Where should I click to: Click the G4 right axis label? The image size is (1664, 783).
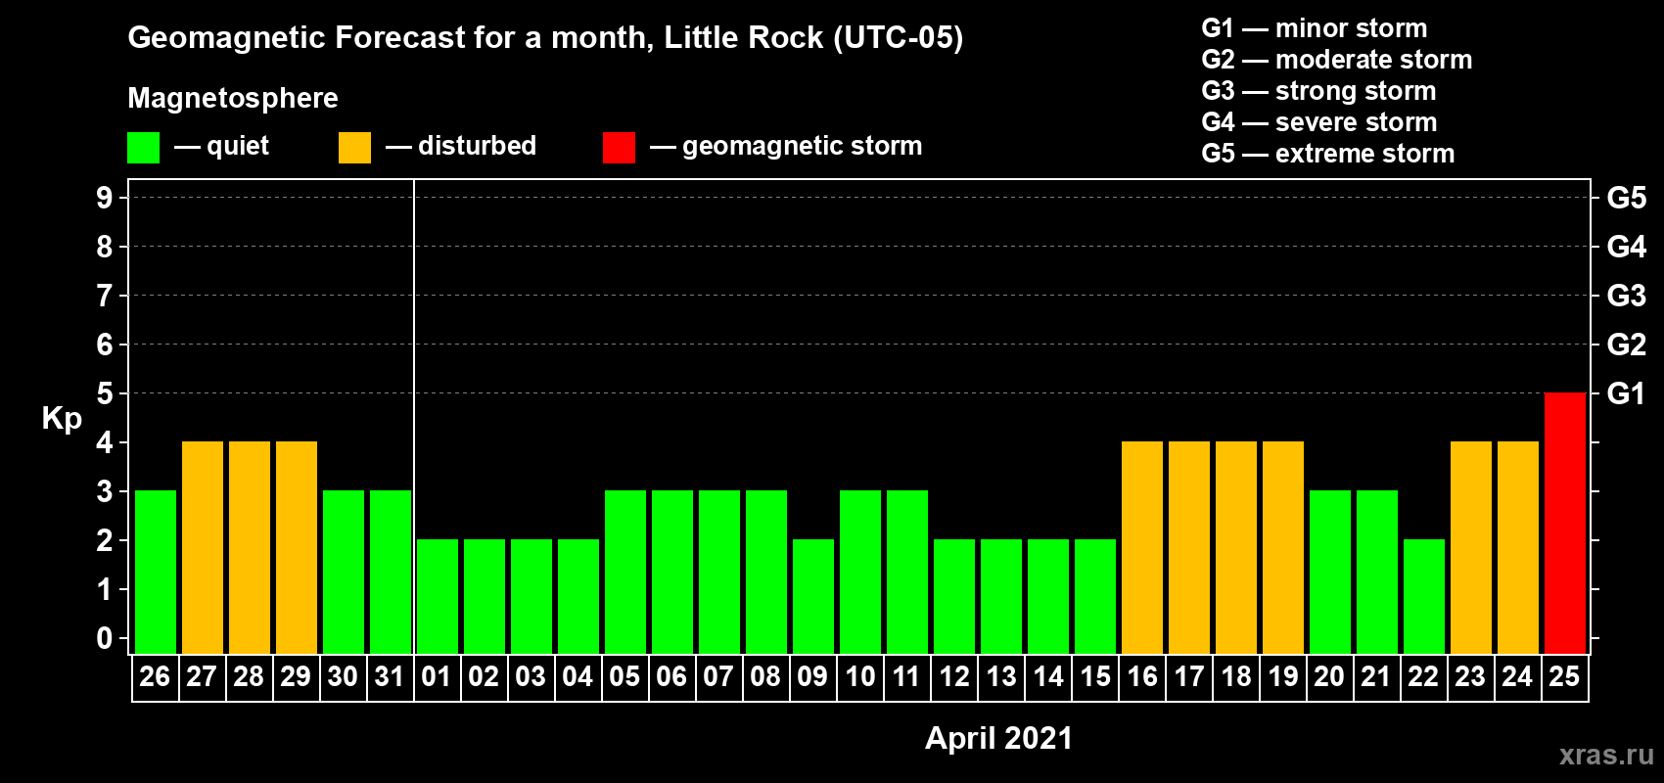click(x=1626, y=247)
